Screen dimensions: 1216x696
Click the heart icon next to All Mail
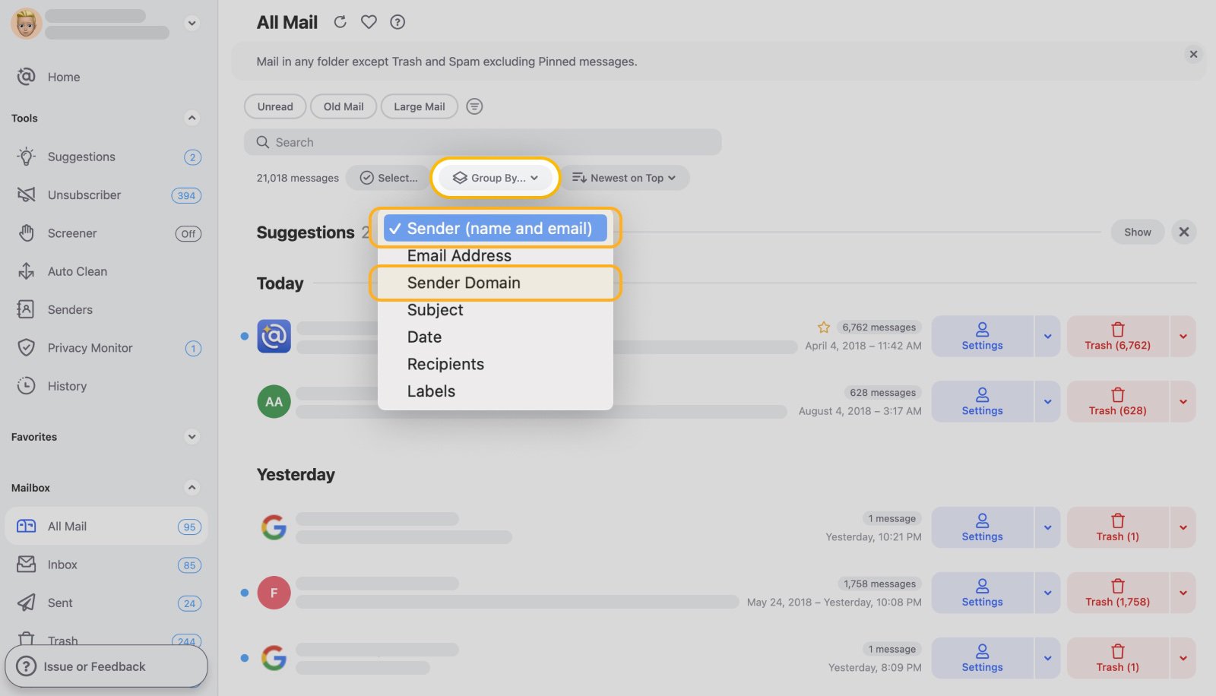coord(369,22)
